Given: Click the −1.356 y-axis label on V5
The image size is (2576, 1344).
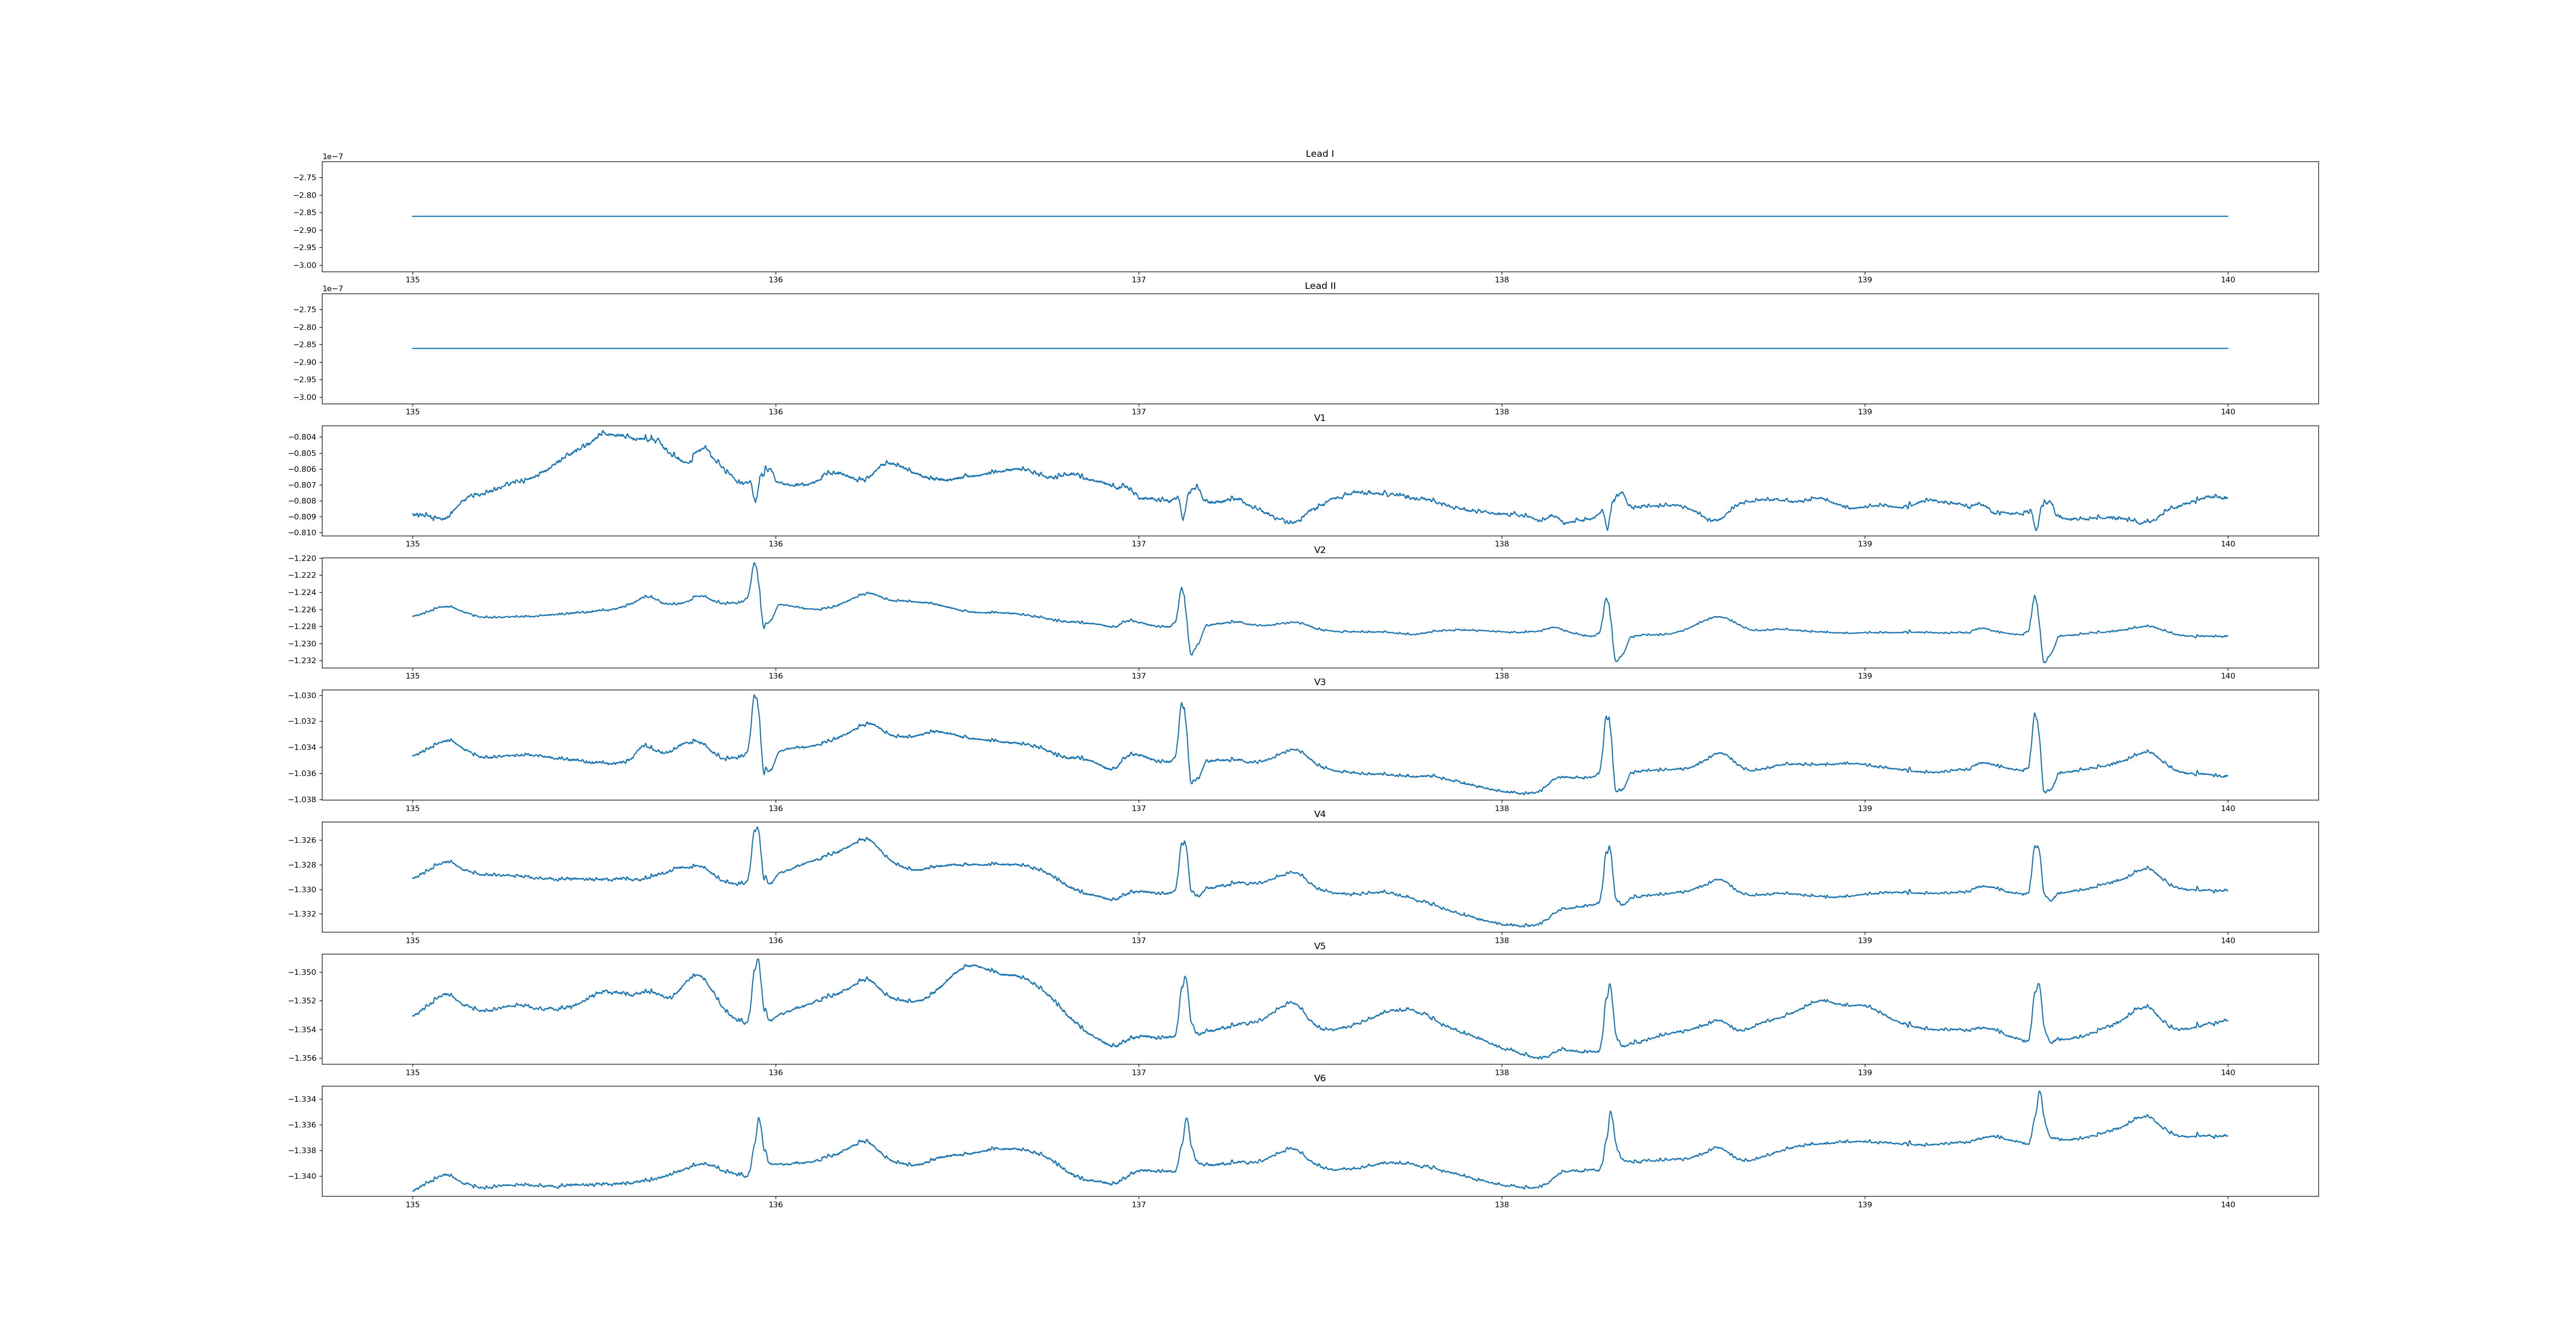Looking at the screenshot, I should 303,1058.
